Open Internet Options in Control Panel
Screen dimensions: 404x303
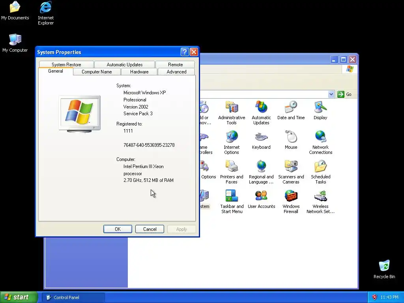[231, 142]
